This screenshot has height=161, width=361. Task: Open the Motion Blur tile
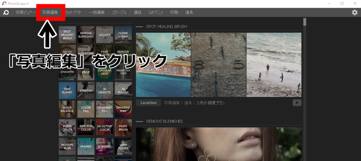(67, 147)
